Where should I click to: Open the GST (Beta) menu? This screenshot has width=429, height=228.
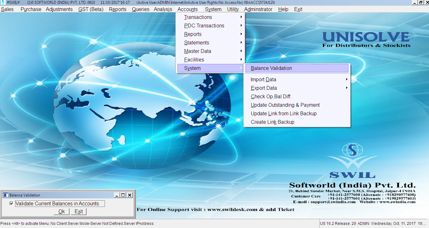[x=91, y=9]
